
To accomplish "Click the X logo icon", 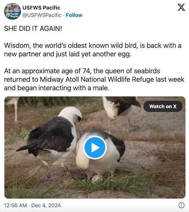I will 181,7.
